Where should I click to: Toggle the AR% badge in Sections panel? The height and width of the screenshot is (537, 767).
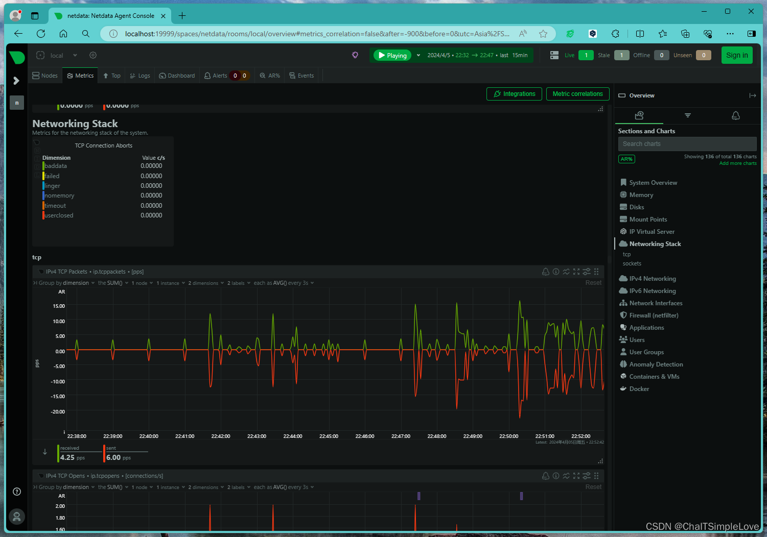[x=626, y=159]
